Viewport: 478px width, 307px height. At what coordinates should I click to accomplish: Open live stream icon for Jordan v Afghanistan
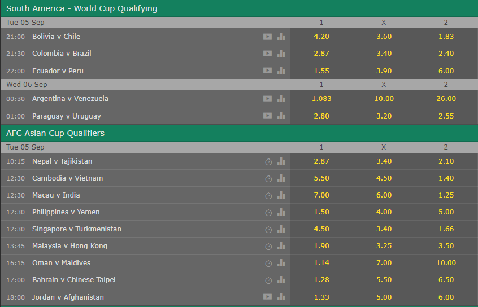[x=267, y=297]
